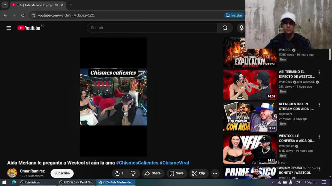Start voice search with the microphone icon
332x186 pixels.
point(242,28)
